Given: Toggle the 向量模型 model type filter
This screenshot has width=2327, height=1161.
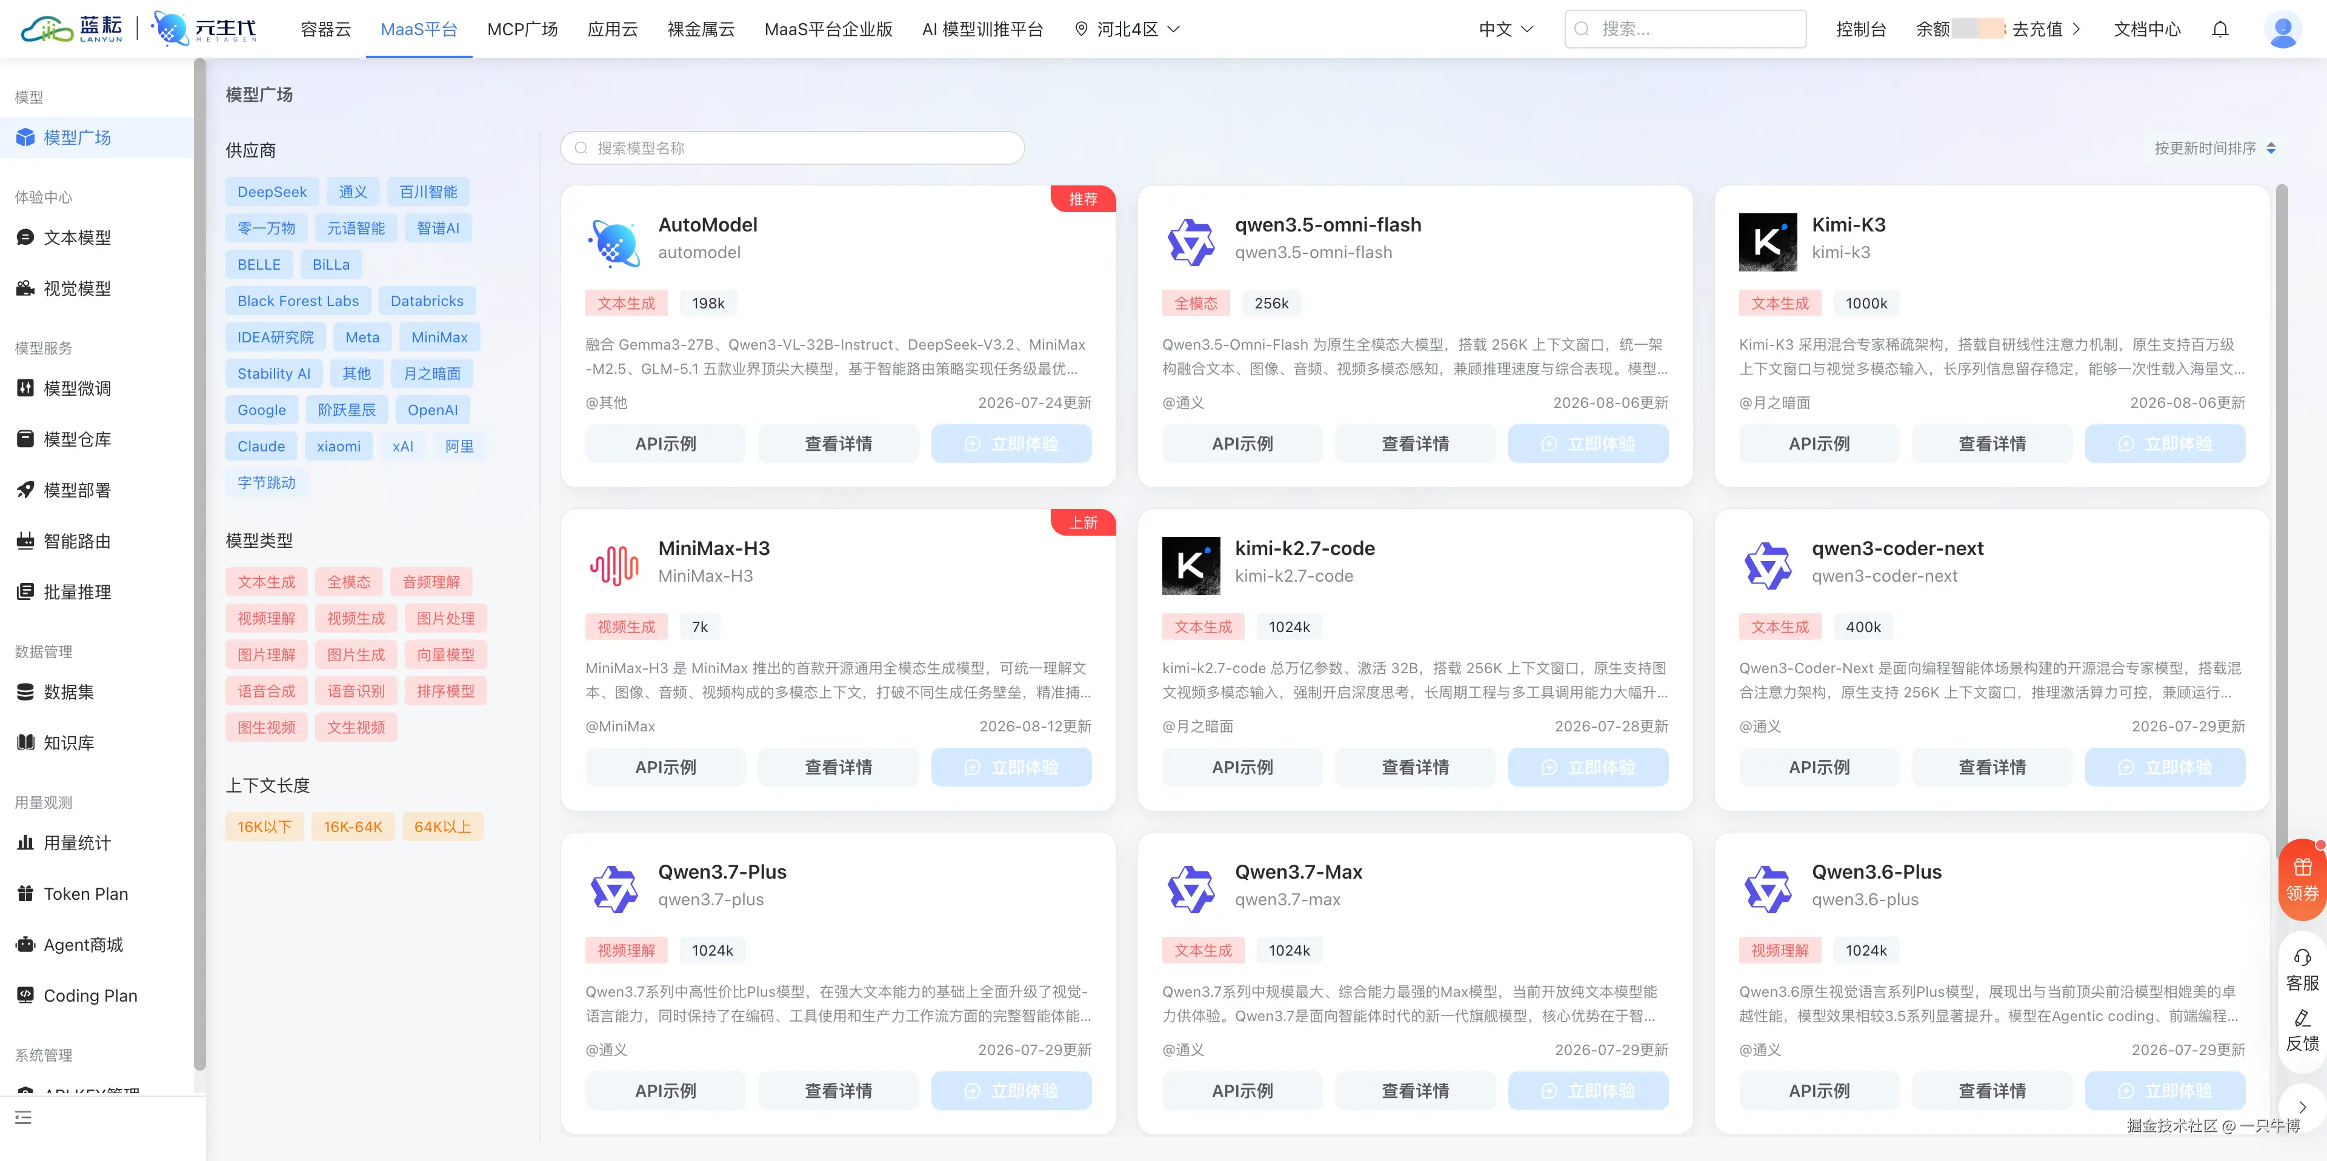Looking at the screenshot, I should (x=446, y=655).
